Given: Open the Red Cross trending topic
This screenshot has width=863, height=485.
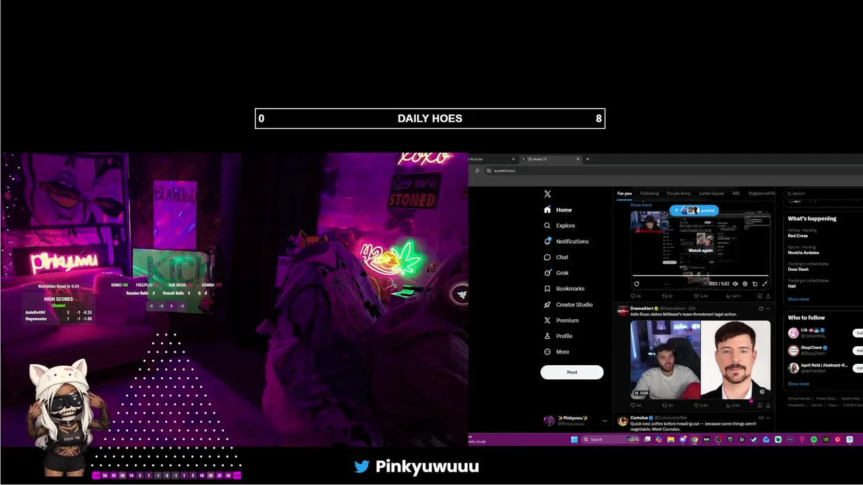Looking at the screenshot, I should 798,236.
